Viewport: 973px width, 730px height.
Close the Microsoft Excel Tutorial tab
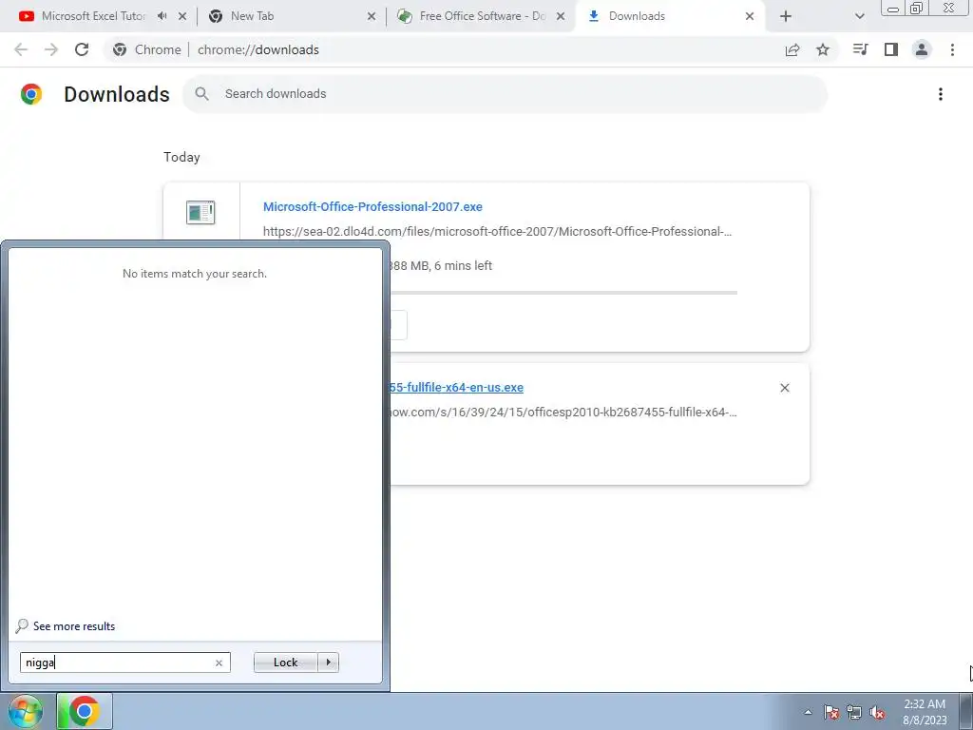tap(182, 16)
